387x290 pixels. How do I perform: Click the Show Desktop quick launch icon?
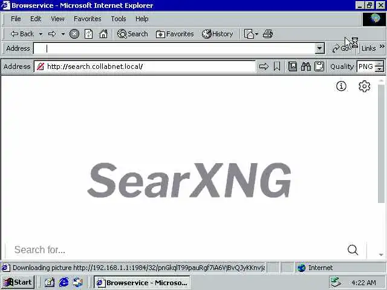tap(49, 282)
